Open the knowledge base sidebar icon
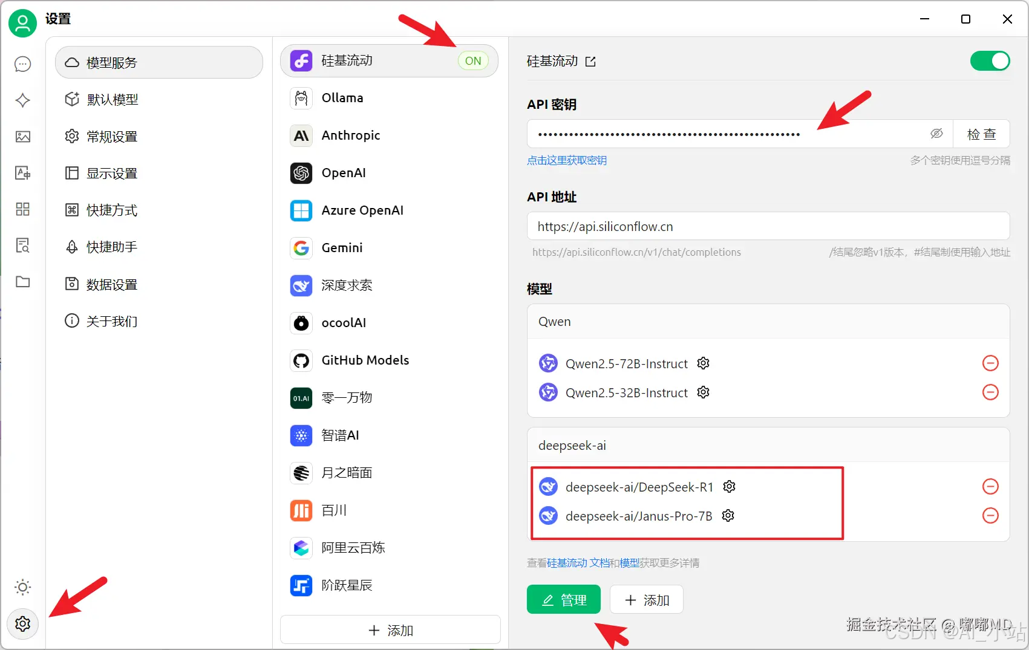 [x=23, y=245]
